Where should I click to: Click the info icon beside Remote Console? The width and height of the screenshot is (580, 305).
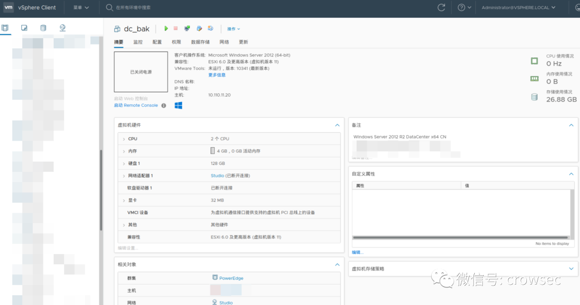[163, 105]
